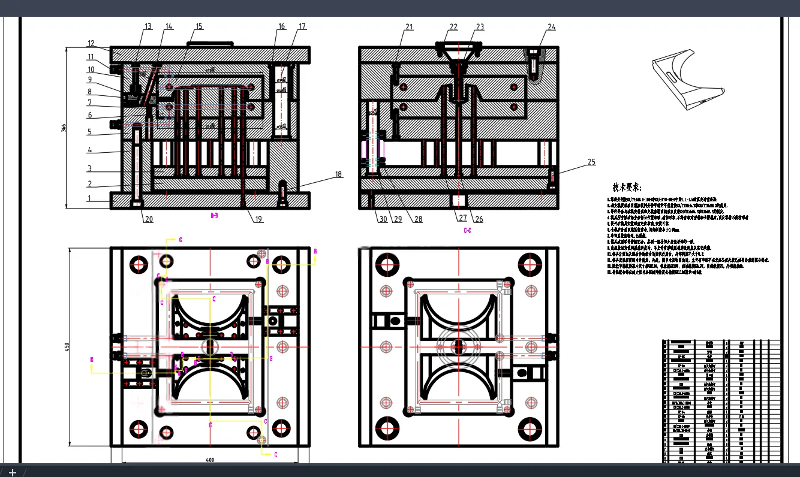The width and height of the screenshot is (800, 477).
Task: Click part balloon number 17
Action: coord(302,26)
